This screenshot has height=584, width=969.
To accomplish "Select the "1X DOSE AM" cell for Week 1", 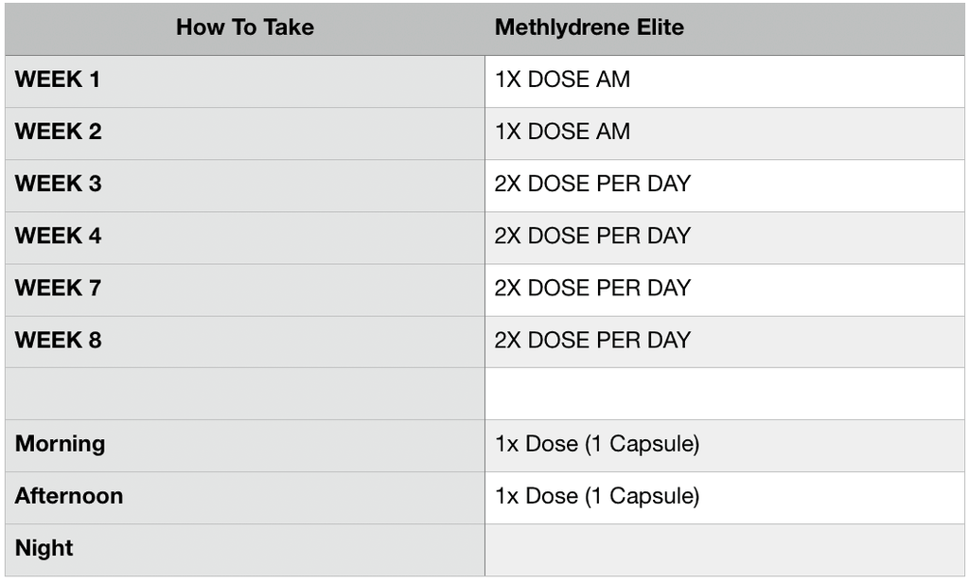I will coord(562,80).
